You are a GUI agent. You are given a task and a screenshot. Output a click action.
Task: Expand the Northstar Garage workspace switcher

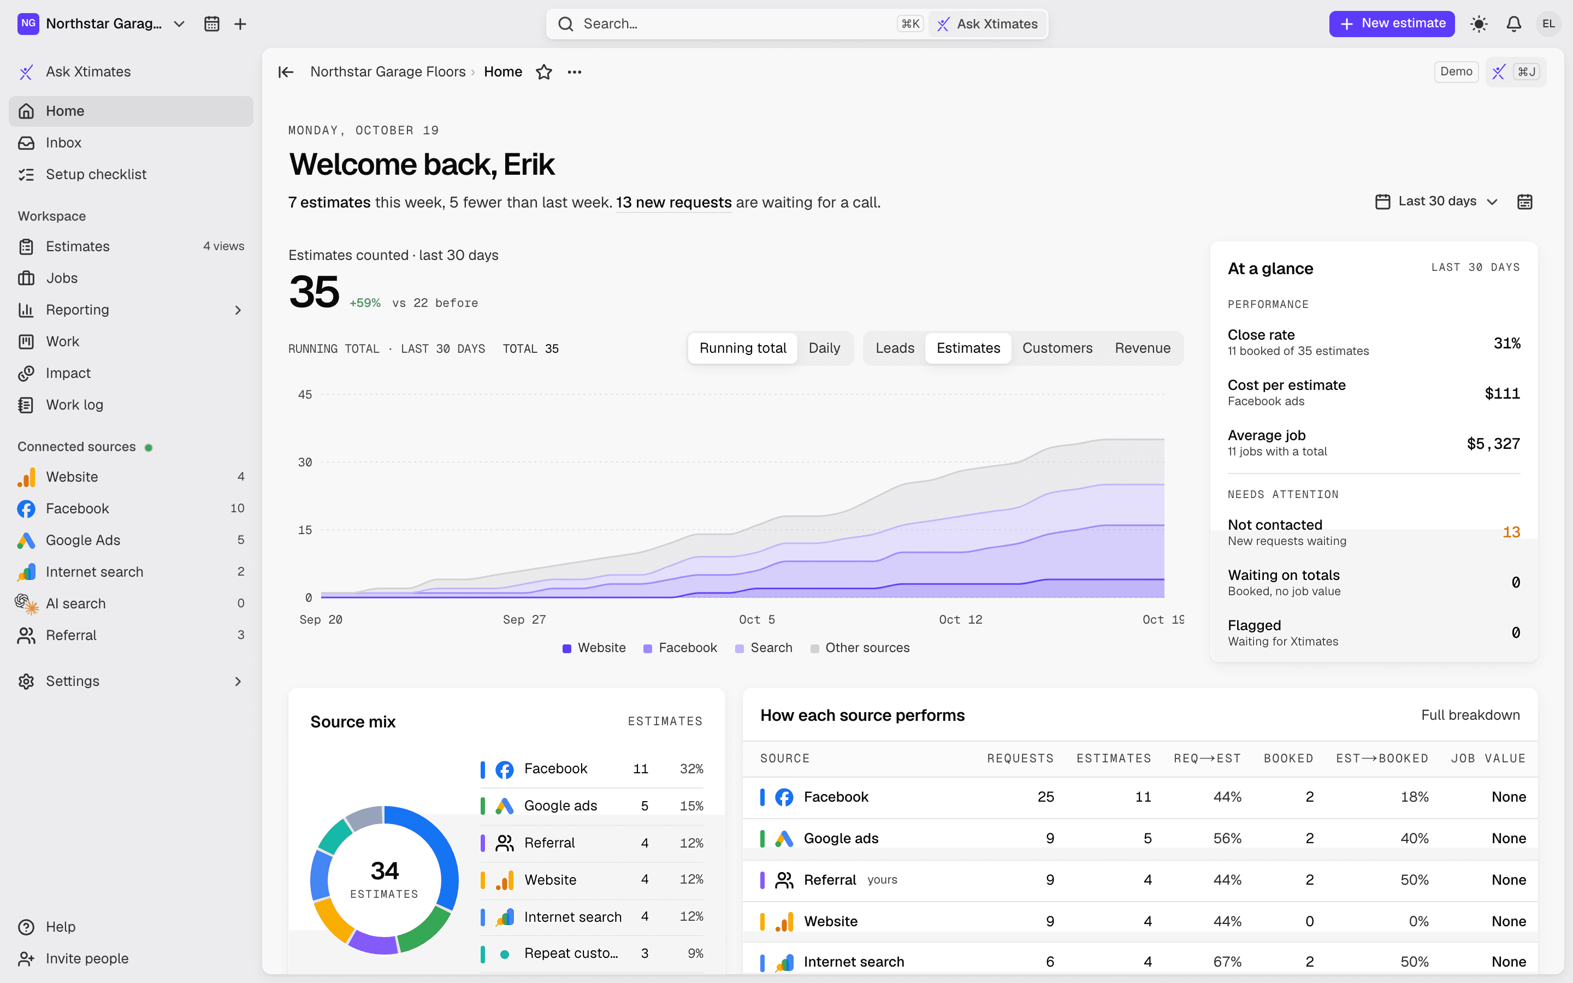[x=102, y=24]
